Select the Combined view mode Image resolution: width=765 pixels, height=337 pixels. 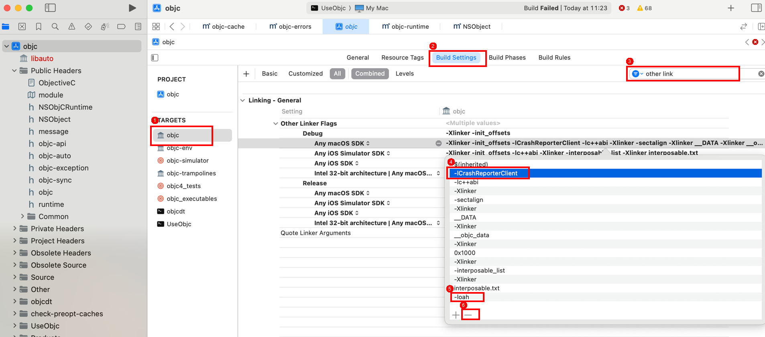370,74
